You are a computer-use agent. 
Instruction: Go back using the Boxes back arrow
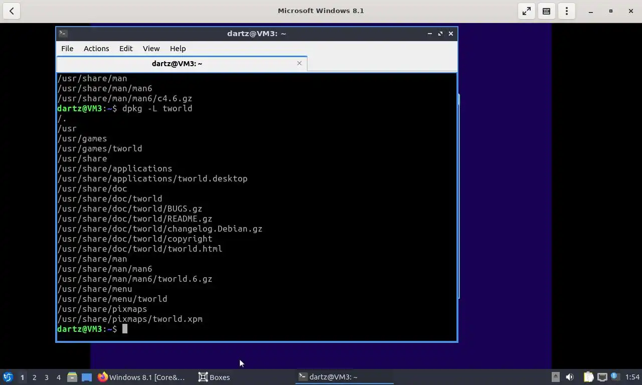(x=12, y=11)
